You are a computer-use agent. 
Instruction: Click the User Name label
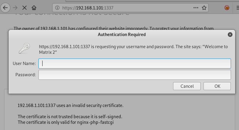click(24, 63)
